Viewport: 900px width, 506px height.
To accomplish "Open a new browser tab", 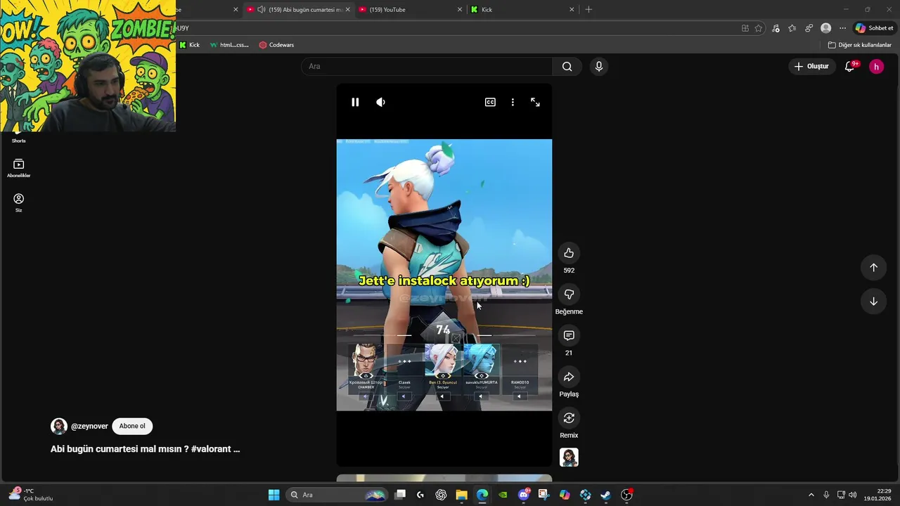I will [x=589, y=9].
